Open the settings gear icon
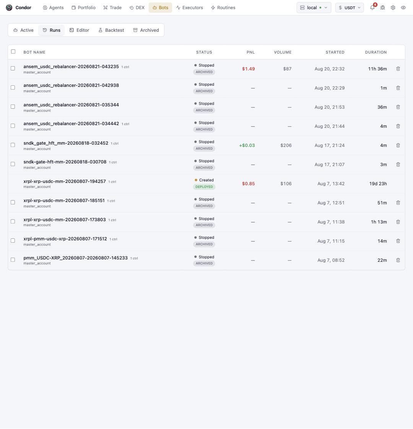 point(393,8)
